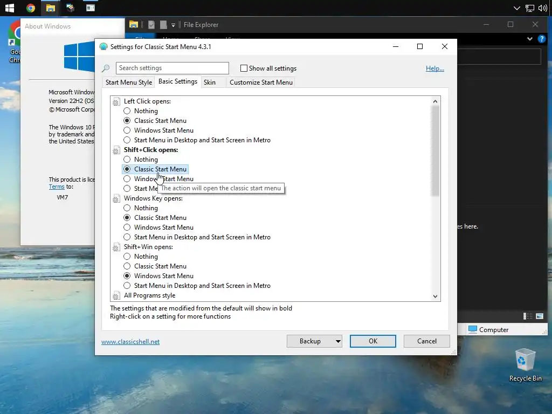Click the All Programs style setting icon
552x414 pixels.
click(116, 296)
